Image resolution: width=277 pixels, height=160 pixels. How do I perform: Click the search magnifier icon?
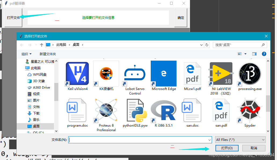(263, 45)
